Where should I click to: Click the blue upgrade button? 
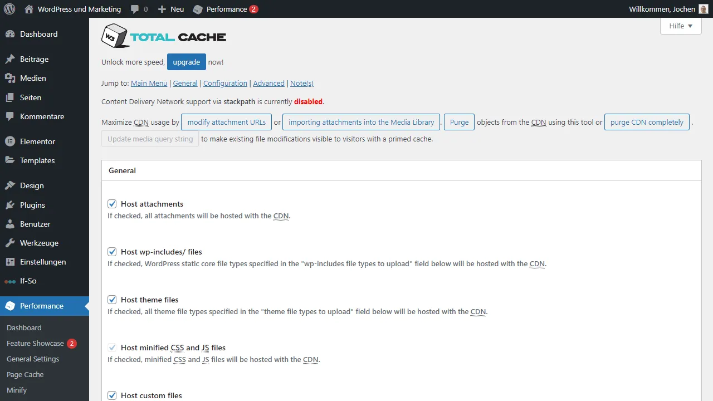(x=186, y=62)
